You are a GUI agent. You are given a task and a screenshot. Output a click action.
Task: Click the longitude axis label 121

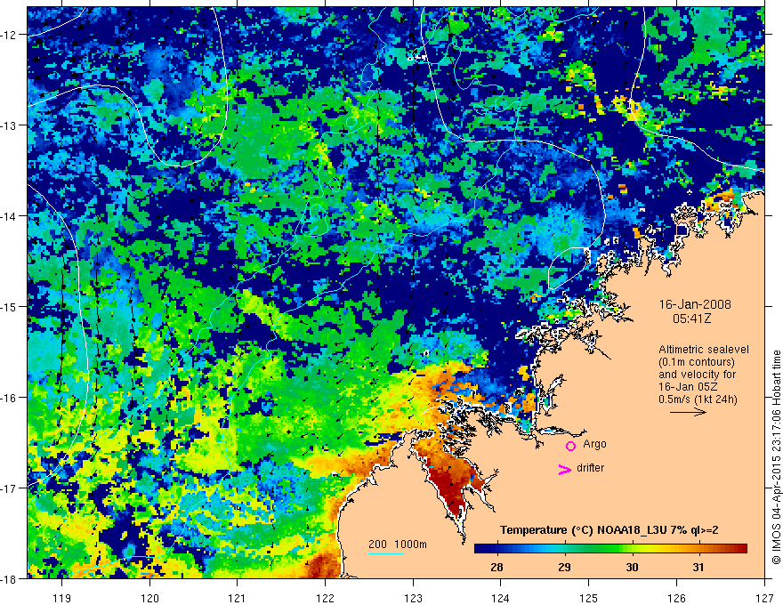[x=238, y=598]
